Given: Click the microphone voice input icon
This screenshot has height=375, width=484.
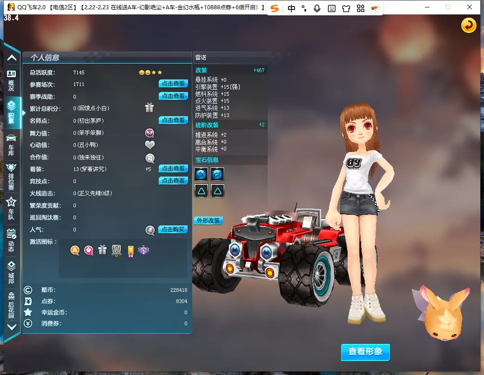Looking at the screenshot, I should [317, 8].
